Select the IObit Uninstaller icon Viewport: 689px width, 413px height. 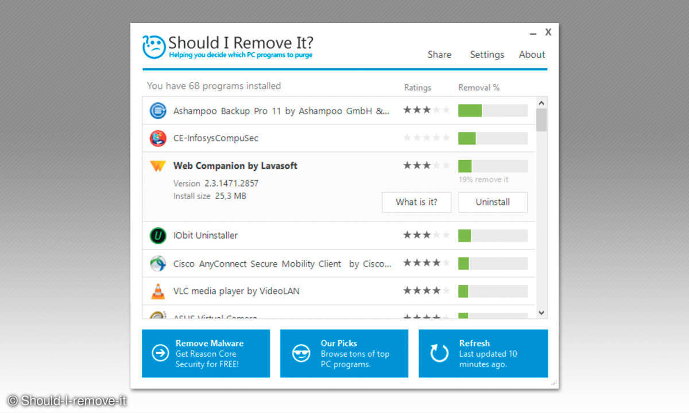(x=158, y=235)
